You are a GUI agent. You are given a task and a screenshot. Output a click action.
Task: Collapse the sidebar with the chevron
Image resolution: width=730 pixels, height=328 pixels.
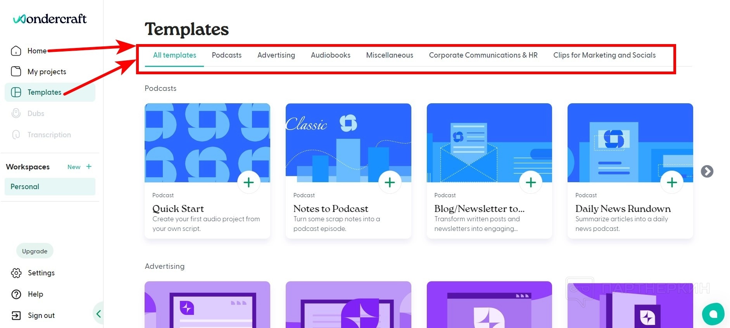pos(98,314)
